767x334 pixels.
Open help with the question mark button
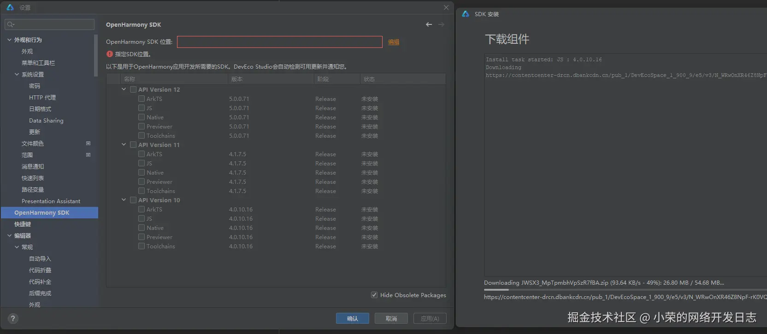pyautogui.click(x=13, y=318)
